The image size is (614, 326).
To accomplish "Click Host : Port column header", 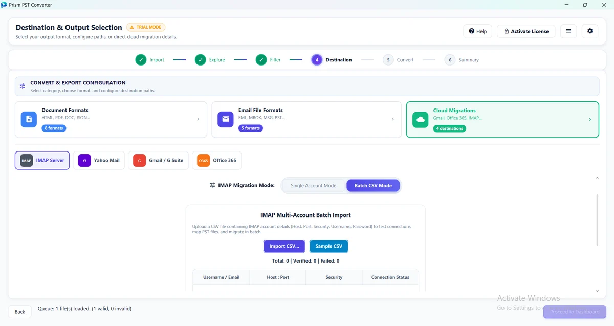I will pos(278,277).
